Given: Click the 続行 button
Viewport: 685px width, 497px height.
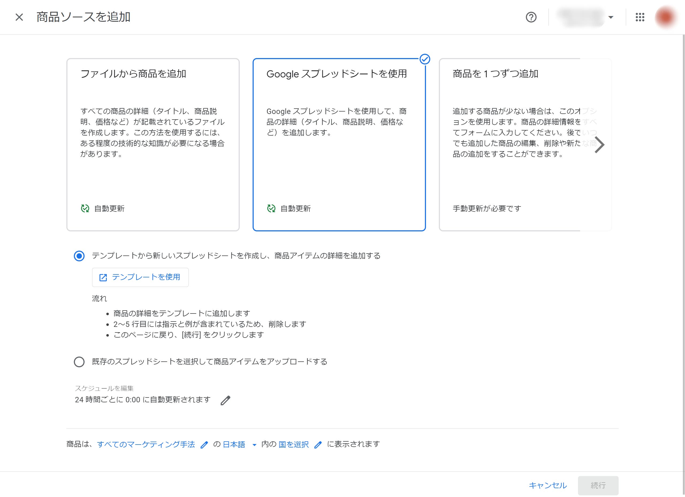Looking at the screenshot, I should (598, 485).
